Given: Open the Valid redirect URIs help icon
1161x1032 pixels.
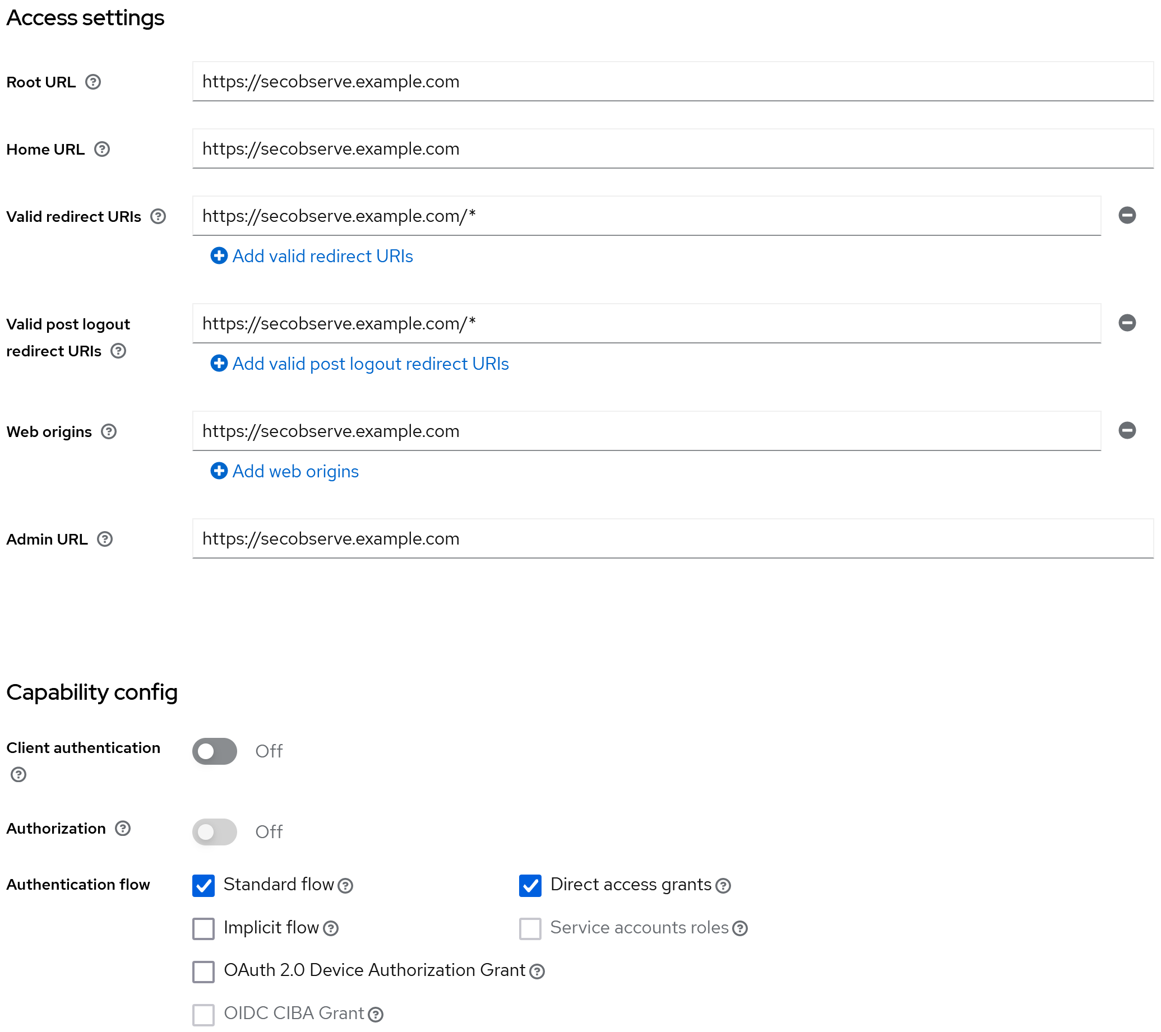Looking at the screenshot, I should tap(159, 216).
